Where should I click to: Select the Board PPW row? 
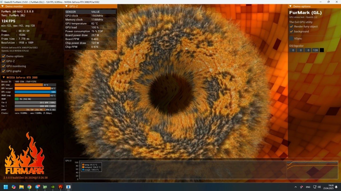[x=90, y=39]
